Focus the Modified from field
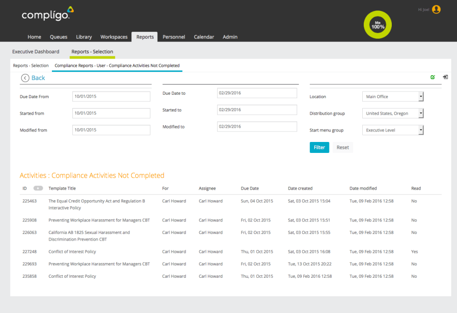The image size is (457, 313). (111, 130)
